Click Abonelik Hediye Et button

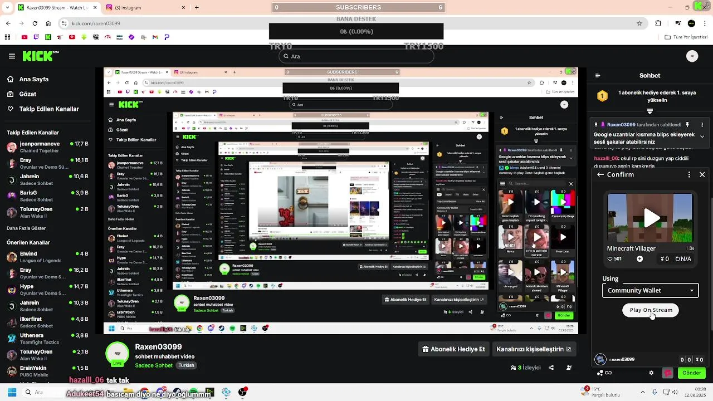point(454,349)
